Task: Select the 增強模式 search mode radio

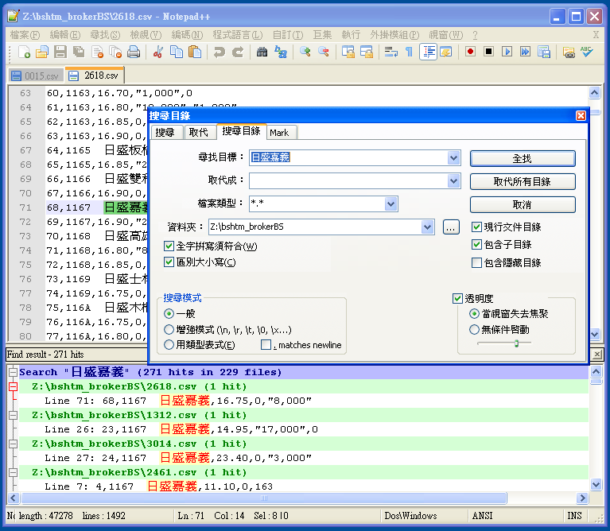Action: [x=169, y=330]
